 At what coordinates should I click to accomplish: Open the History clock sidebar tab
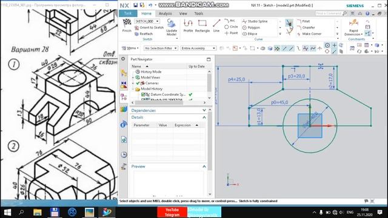(x=124, y=154)
